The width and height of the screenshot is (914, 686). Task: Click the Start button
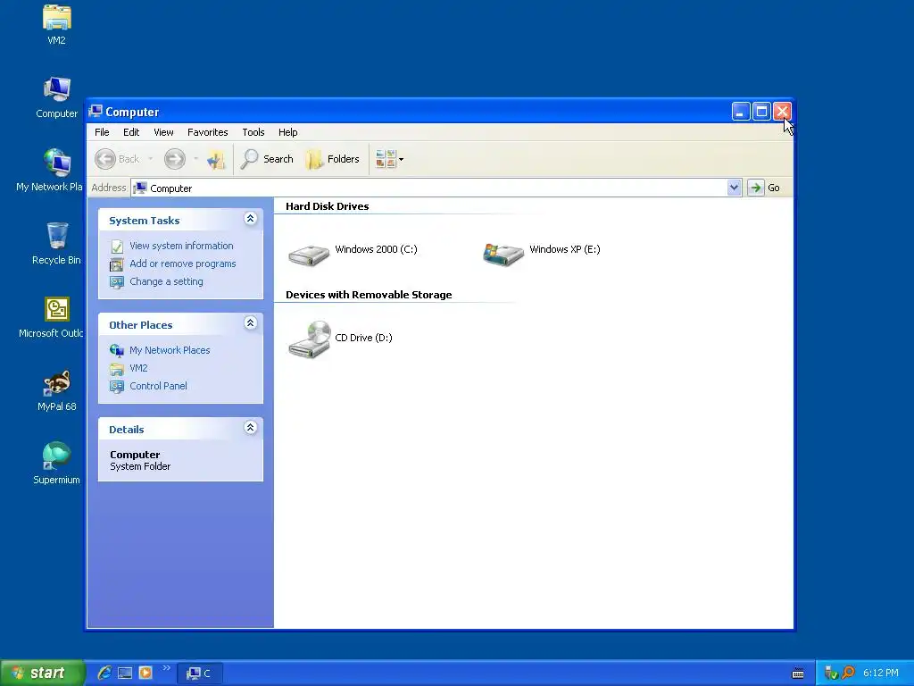pos(42,673)
